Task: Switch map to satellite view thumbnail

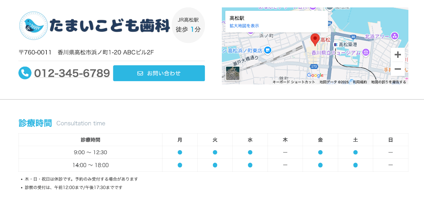Action: coord(233,73)
